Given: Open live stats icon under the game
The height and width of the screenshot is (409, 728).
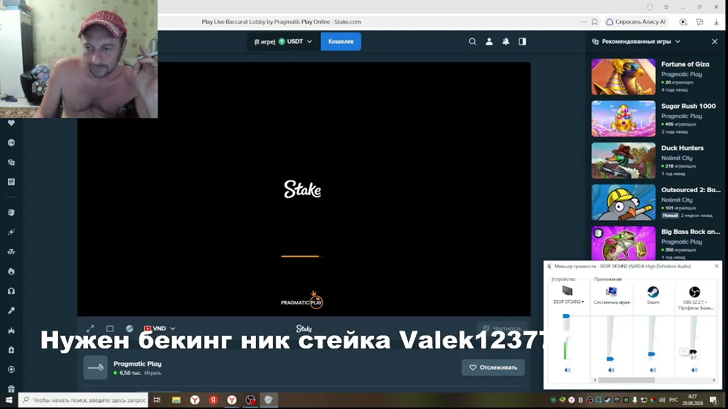Looking at the screenshot, I should pyautogui.click(x=130, y=328).
